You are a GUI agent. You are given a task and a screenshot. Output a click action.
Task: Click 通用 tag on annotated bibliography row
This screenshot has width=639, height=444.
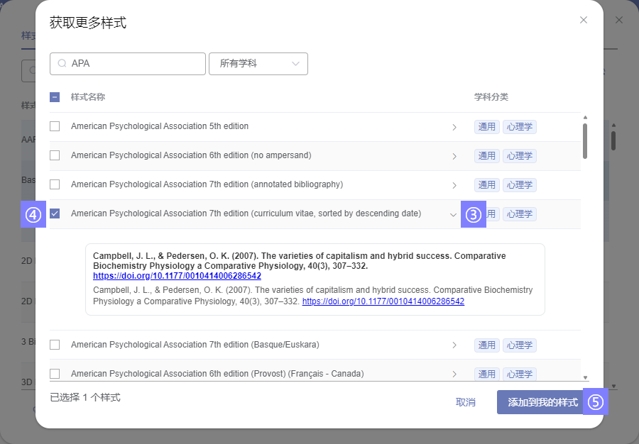pyautogui.click(x=486, y=185)
